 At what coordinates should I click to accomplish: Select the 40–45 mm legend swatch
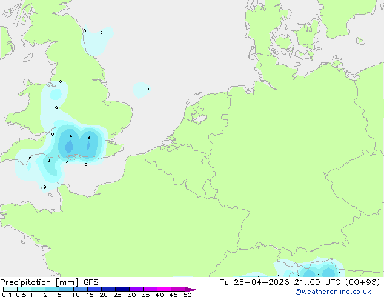pos(164,289)
